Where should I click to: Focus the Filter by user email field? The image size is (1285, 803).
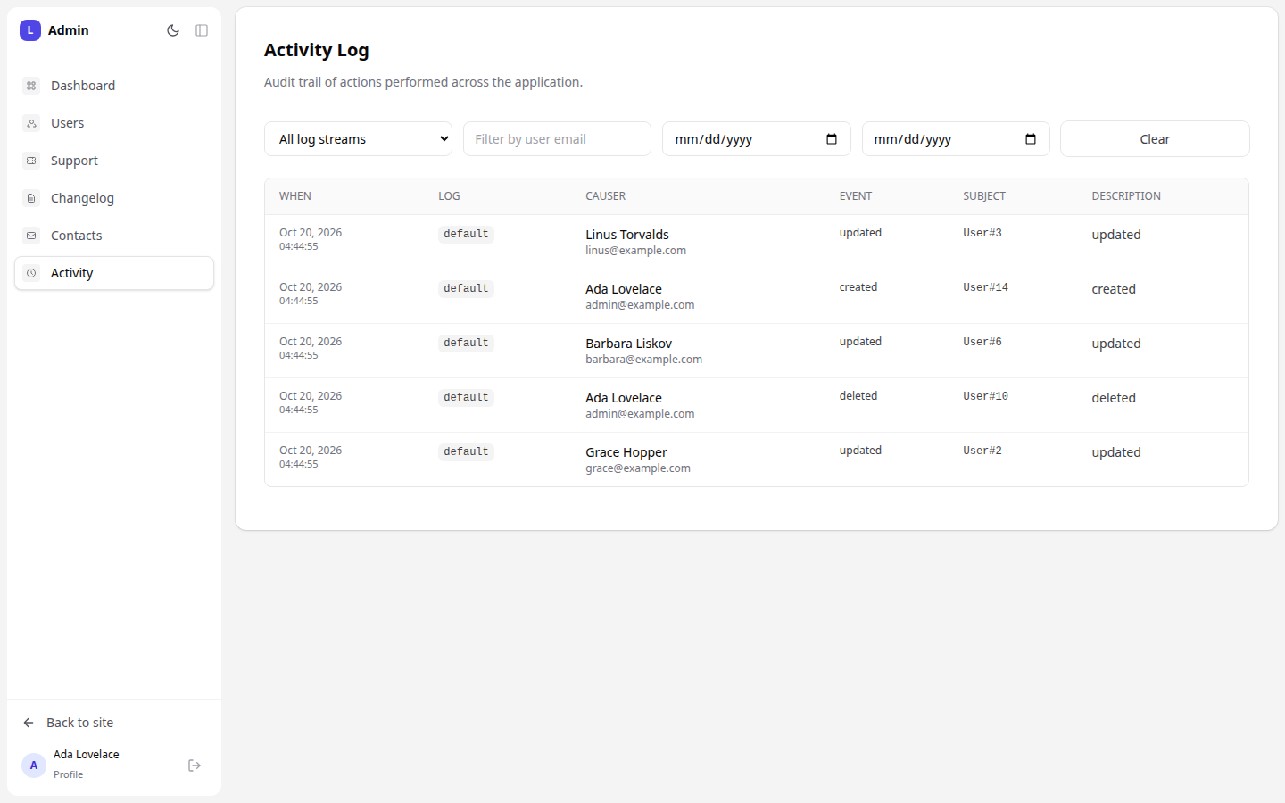coord(557,139)
